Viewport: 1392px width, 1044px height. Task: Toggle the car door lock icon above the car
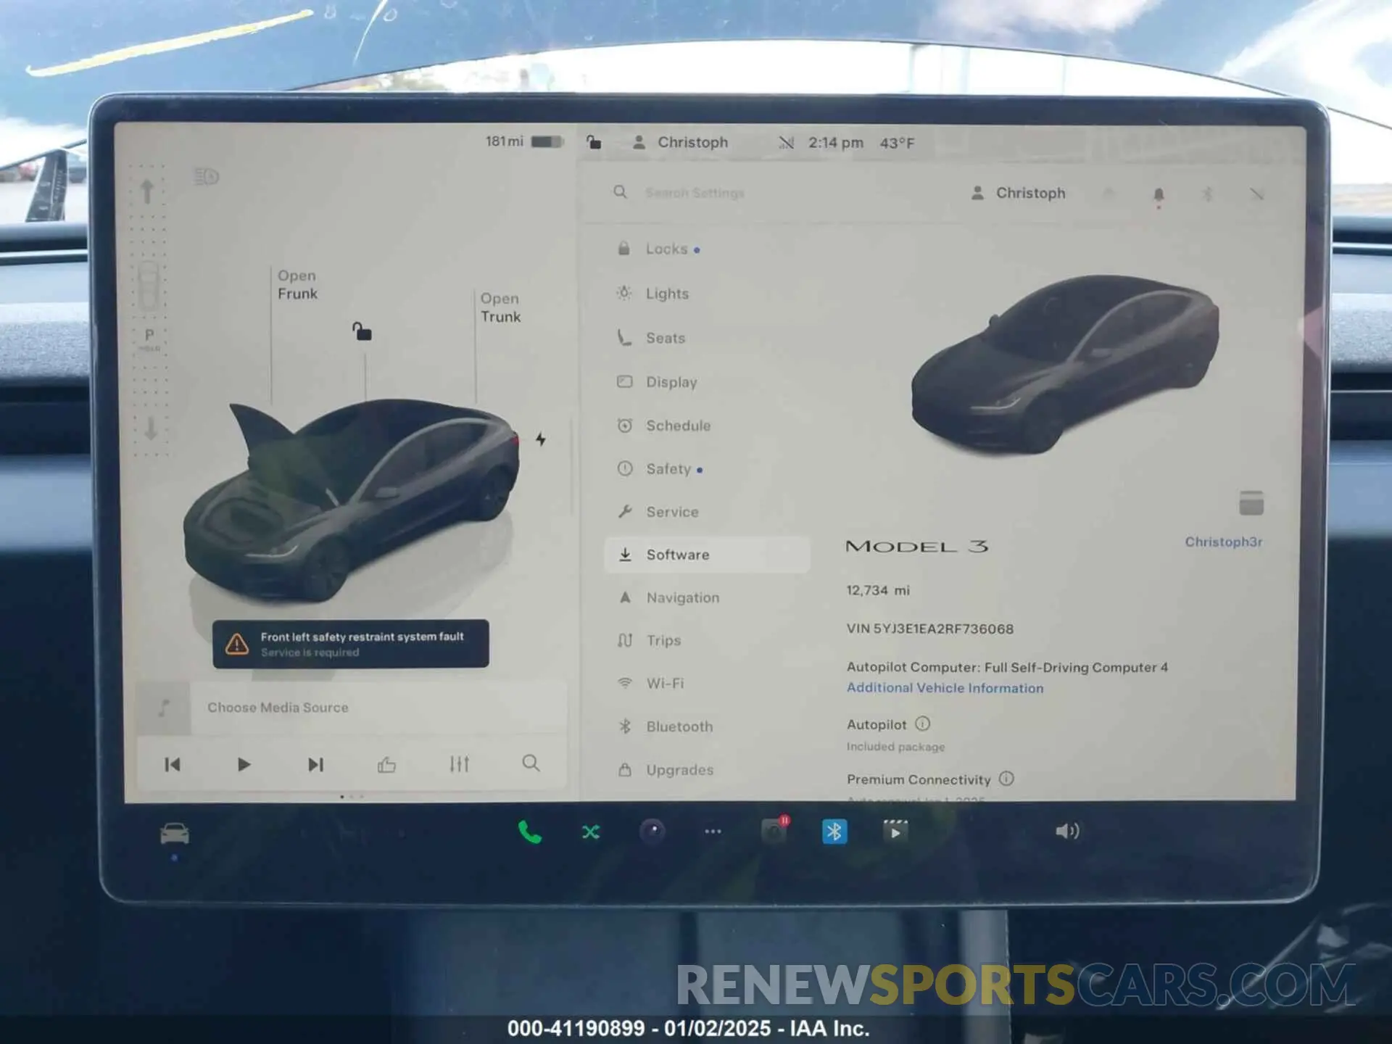point(362,331)
